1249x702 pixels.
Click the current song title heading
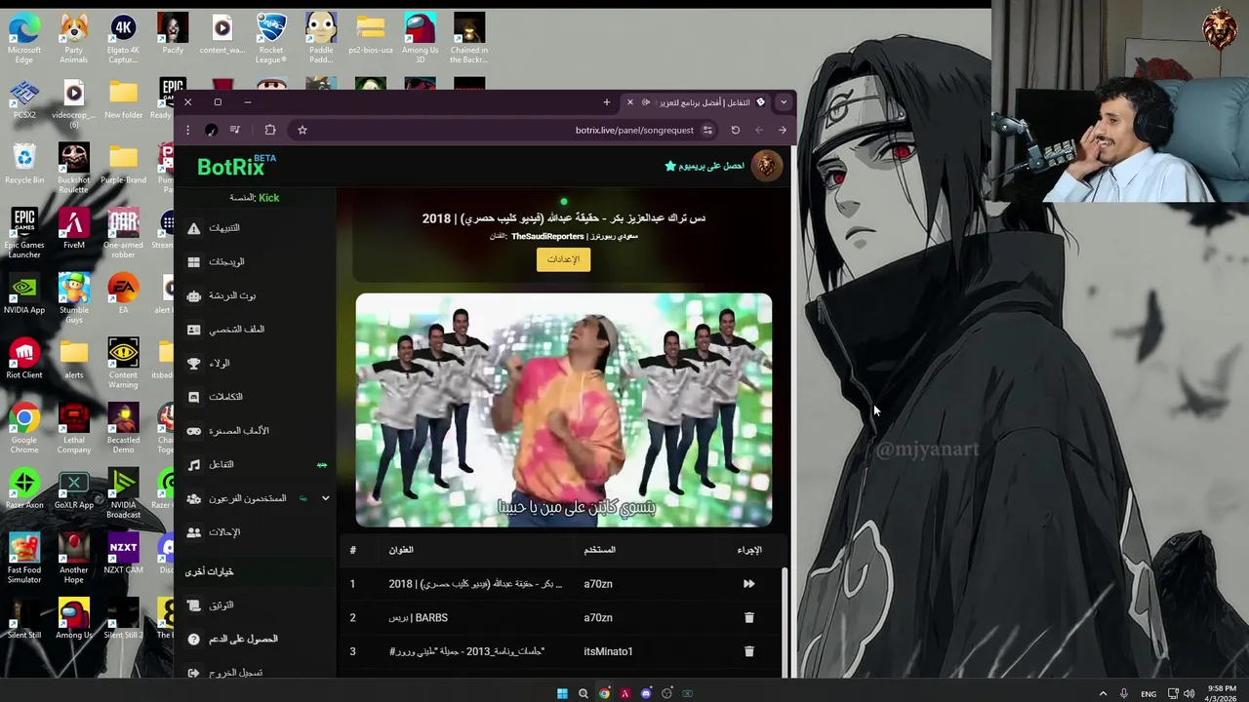pyautogui.click(x=564, y=218)
